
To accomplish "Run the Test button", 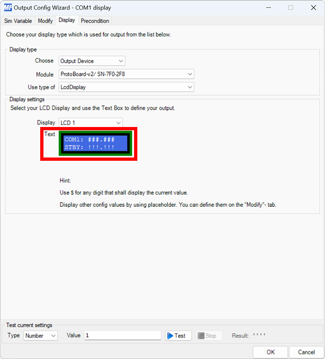I will click(x=178, y=335).
